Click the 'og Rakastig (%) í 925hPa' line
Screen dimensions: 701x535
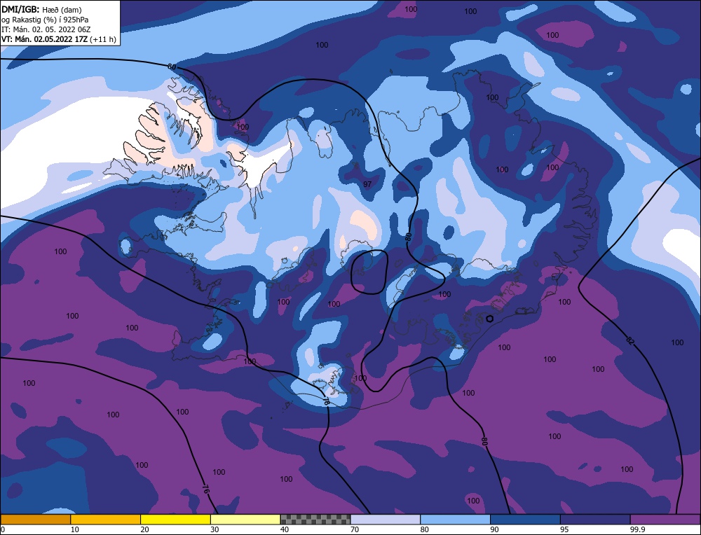pos(45,20)
